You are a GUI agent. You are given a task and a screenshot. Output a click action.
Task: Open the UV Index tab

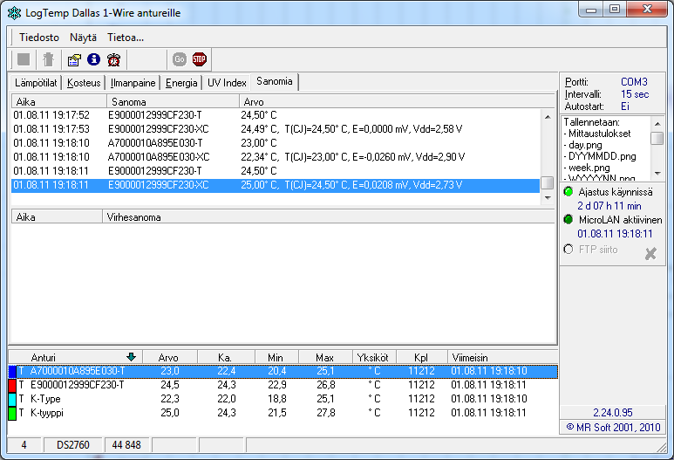pyautogui.click(x=227, y=83)
